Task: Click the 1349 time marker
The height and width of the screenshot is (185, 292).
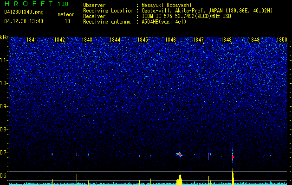Action: tap(254, 40)
